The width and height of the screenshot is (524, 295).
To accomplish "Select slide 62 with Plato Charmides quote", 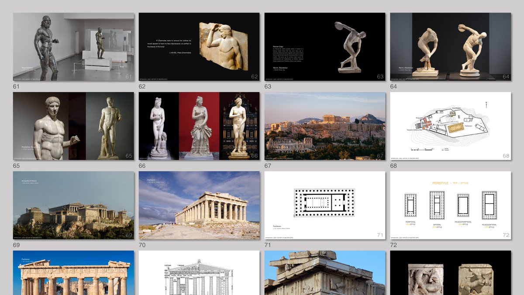I will 199,47.
